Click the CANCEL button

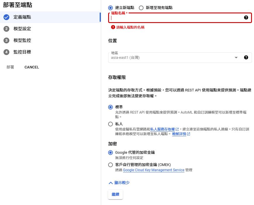pos(32,67)
